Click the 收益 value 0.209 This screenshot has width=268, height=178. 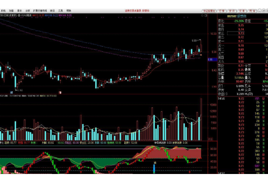(240, 94)
